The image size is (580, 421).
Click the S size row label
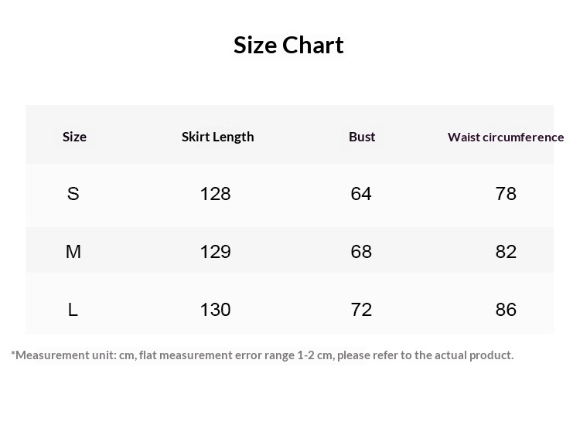point(73,194)
